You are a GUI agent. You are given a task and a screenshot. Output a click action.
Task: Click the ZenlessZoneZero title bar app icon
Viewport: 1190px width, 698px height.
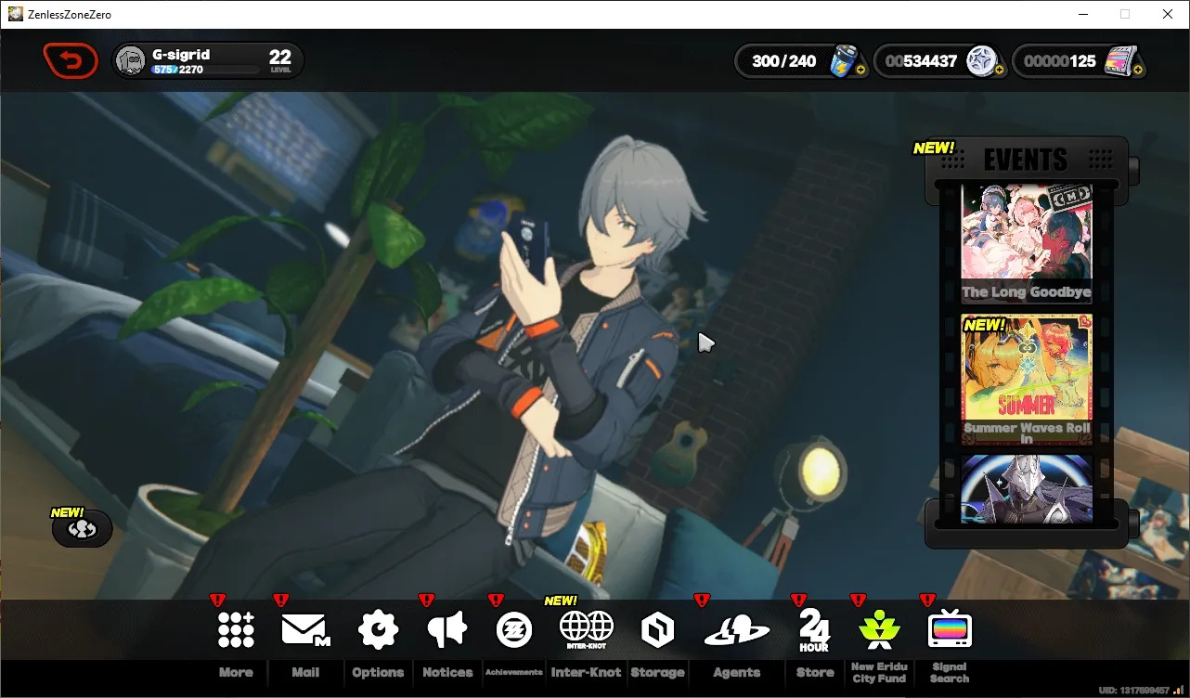[x=16, y=14]
